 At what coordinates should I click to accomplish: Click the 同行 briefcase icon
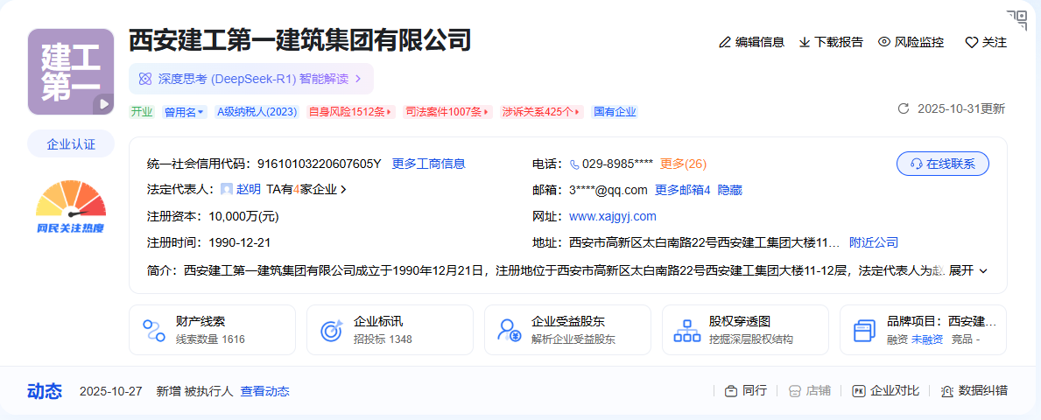(x=731, y=391)
